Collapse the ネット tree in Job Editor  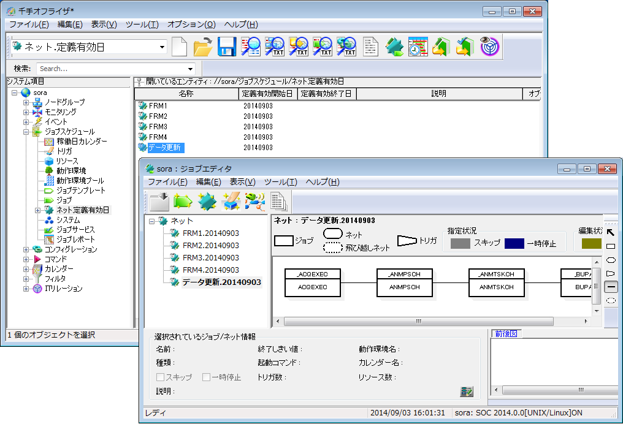pos(152,222)
